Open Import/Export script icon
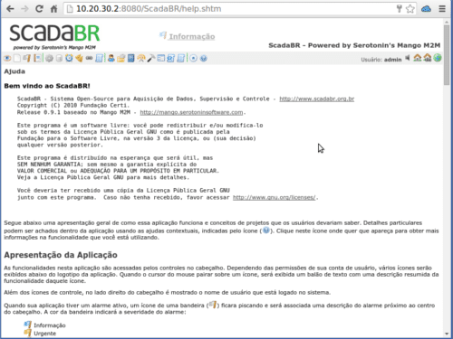Screen dimensions: 453x339 coord(170,58)
